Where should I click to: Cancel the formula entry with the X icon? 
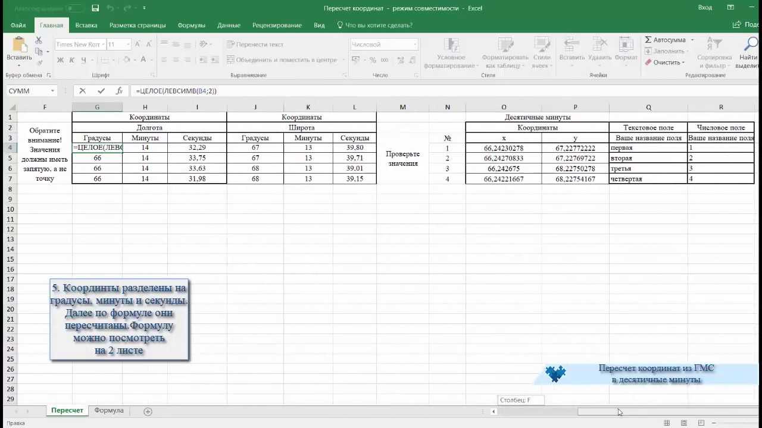point(82,91)
